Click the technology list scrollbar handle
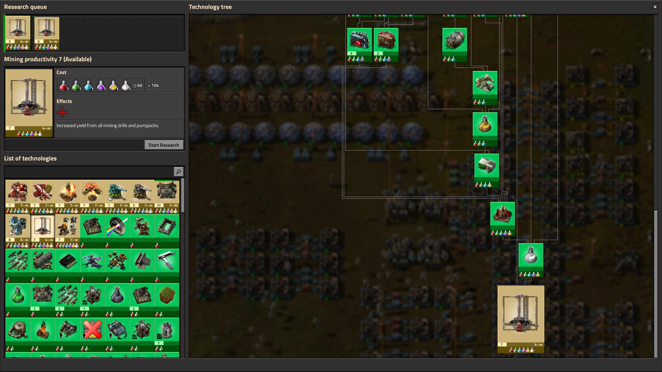Image resolution: width=662 pixels, height=372 pixels. point(182,195)
